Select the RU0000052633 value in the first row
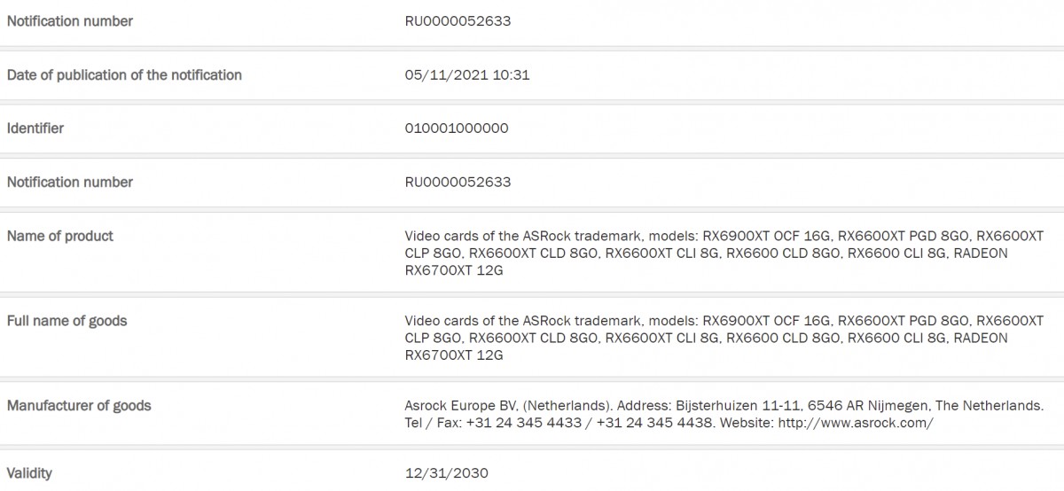This screenshot has width=1064, height=491. [458, 21]
